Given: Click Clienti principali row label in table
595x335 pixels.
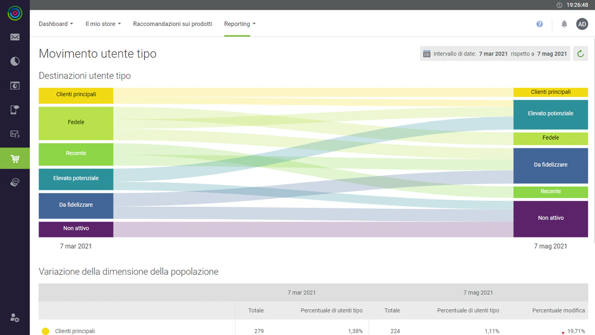Looking at the screenshot, I should point(75,331).
